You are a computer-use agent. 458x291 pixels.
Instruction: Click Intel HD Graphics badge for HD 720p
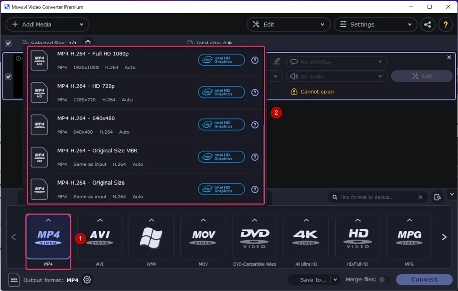[221, 92]
